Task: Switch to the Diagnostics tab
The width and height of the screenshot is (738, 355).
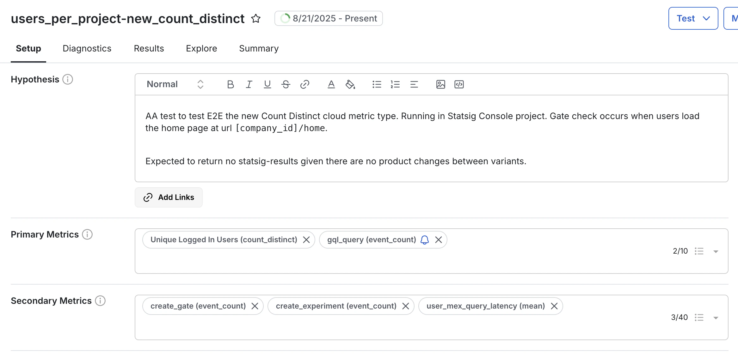Action: point(87,48)
